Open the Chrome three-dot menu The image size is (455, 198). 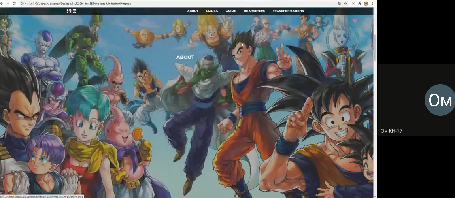click(x=372, y=4)
